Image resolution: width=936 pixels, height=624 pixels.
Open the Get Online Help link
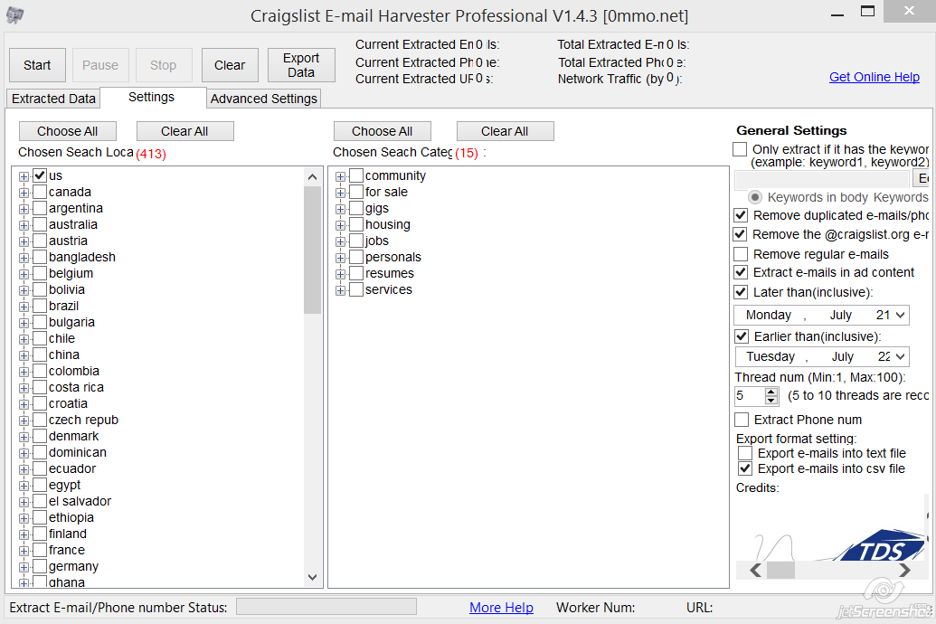point(874,77)
